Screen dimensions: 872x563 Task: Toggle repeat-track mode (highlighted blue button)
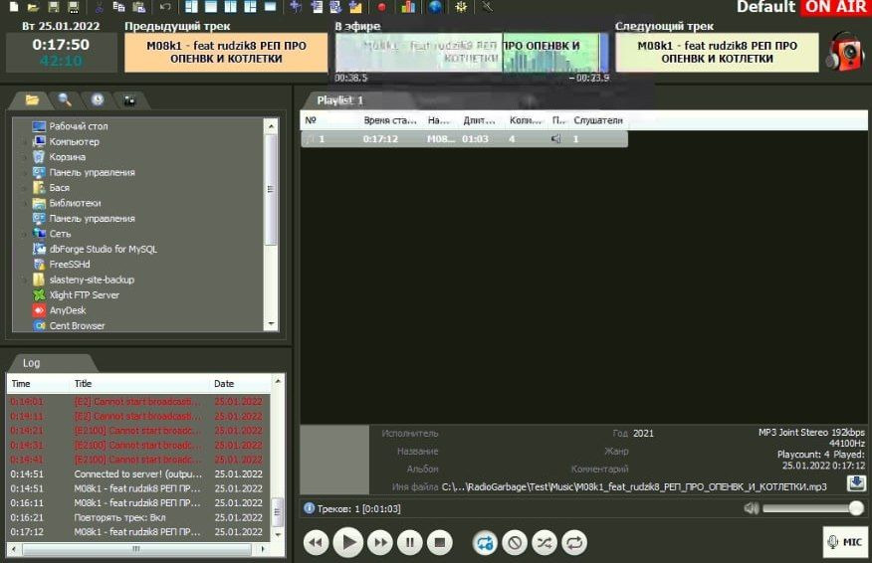[485, 542]
